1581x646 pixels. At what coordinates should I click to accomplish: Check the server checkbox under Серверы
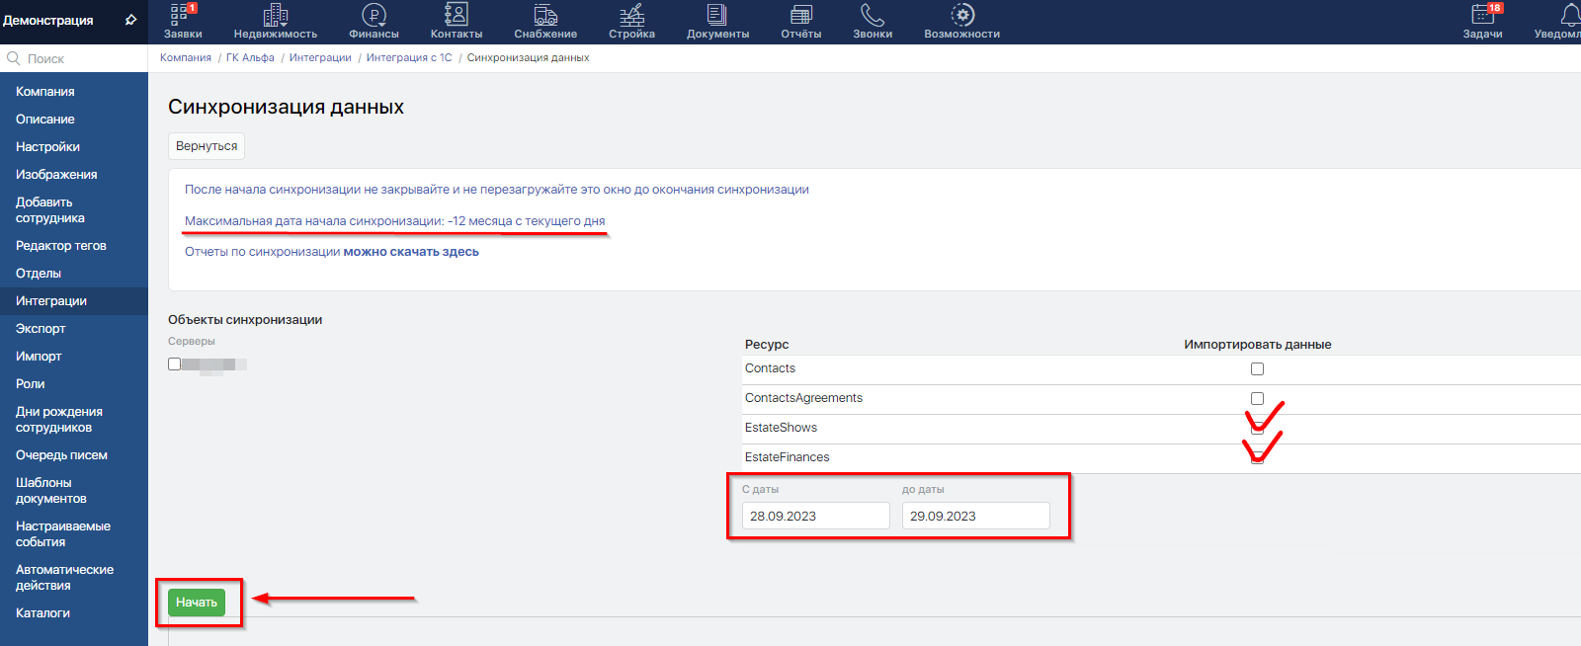(x=175, y=364)
